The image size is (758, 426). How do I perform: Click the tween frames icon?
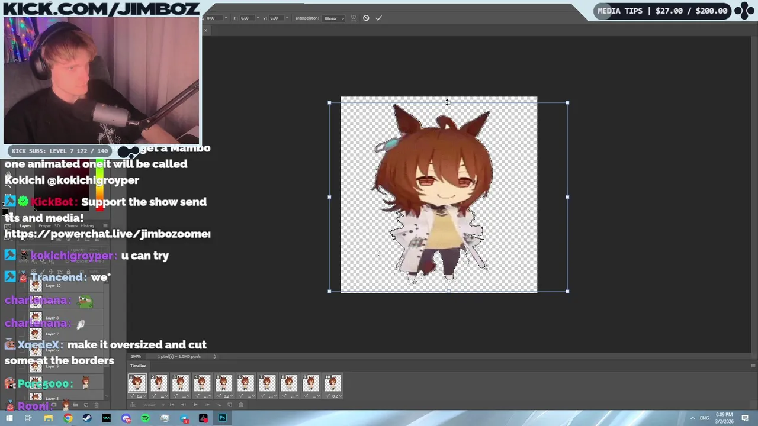click(218, 405)
